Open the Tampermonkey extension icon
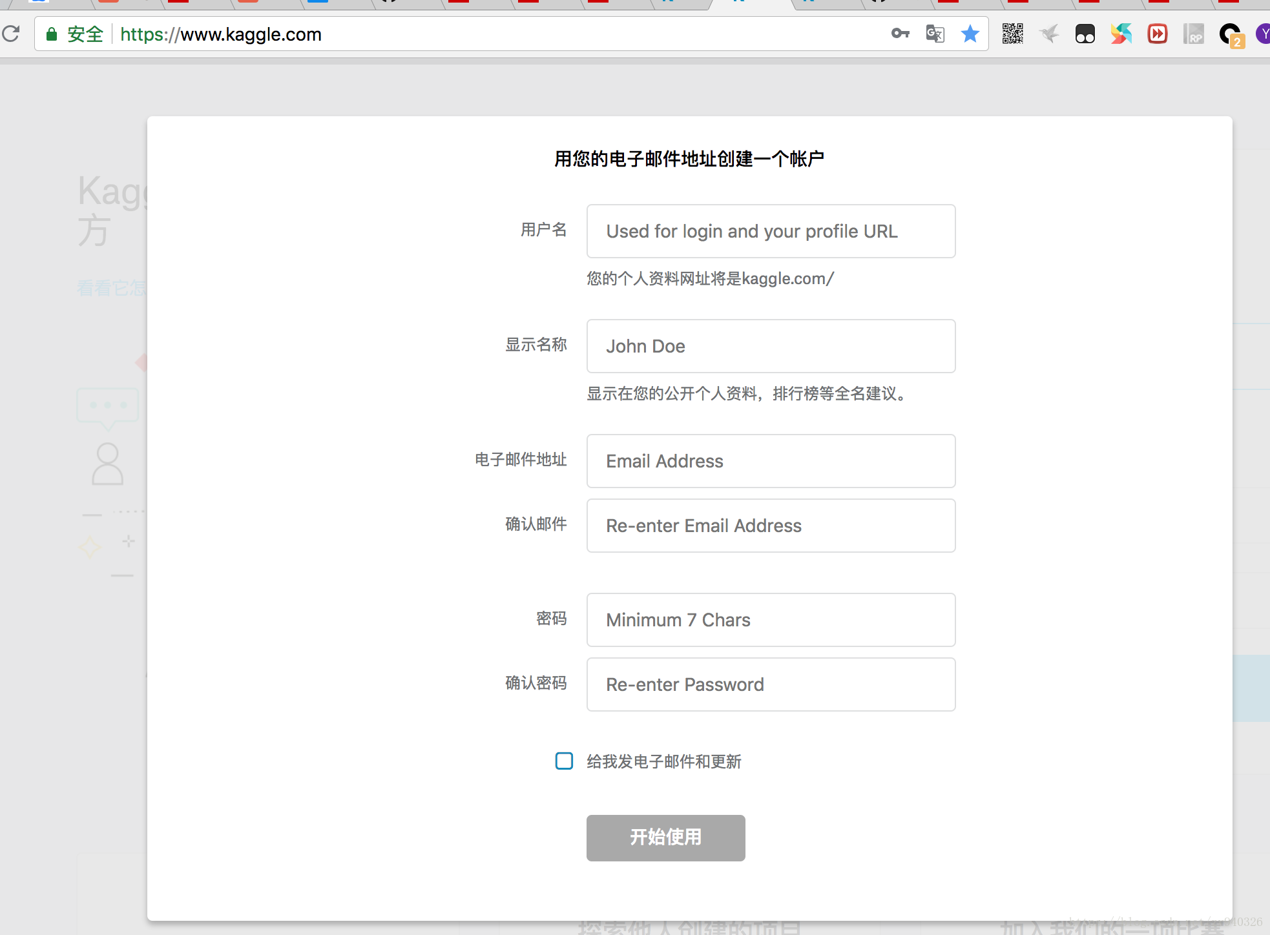The width and height of the screenshot is (1270, 935). click(x=1085, y=34)
